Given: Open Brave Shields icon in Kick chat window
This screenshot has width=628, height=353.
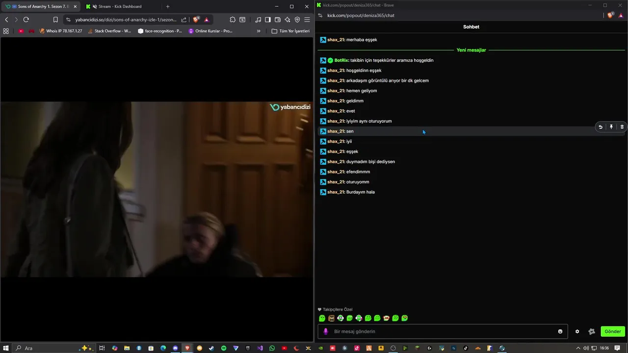Looking at the screenshot, I should click(x=610, y=15).
